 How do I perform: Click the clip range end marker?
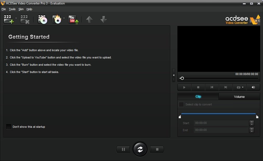[x=257, y=117]
